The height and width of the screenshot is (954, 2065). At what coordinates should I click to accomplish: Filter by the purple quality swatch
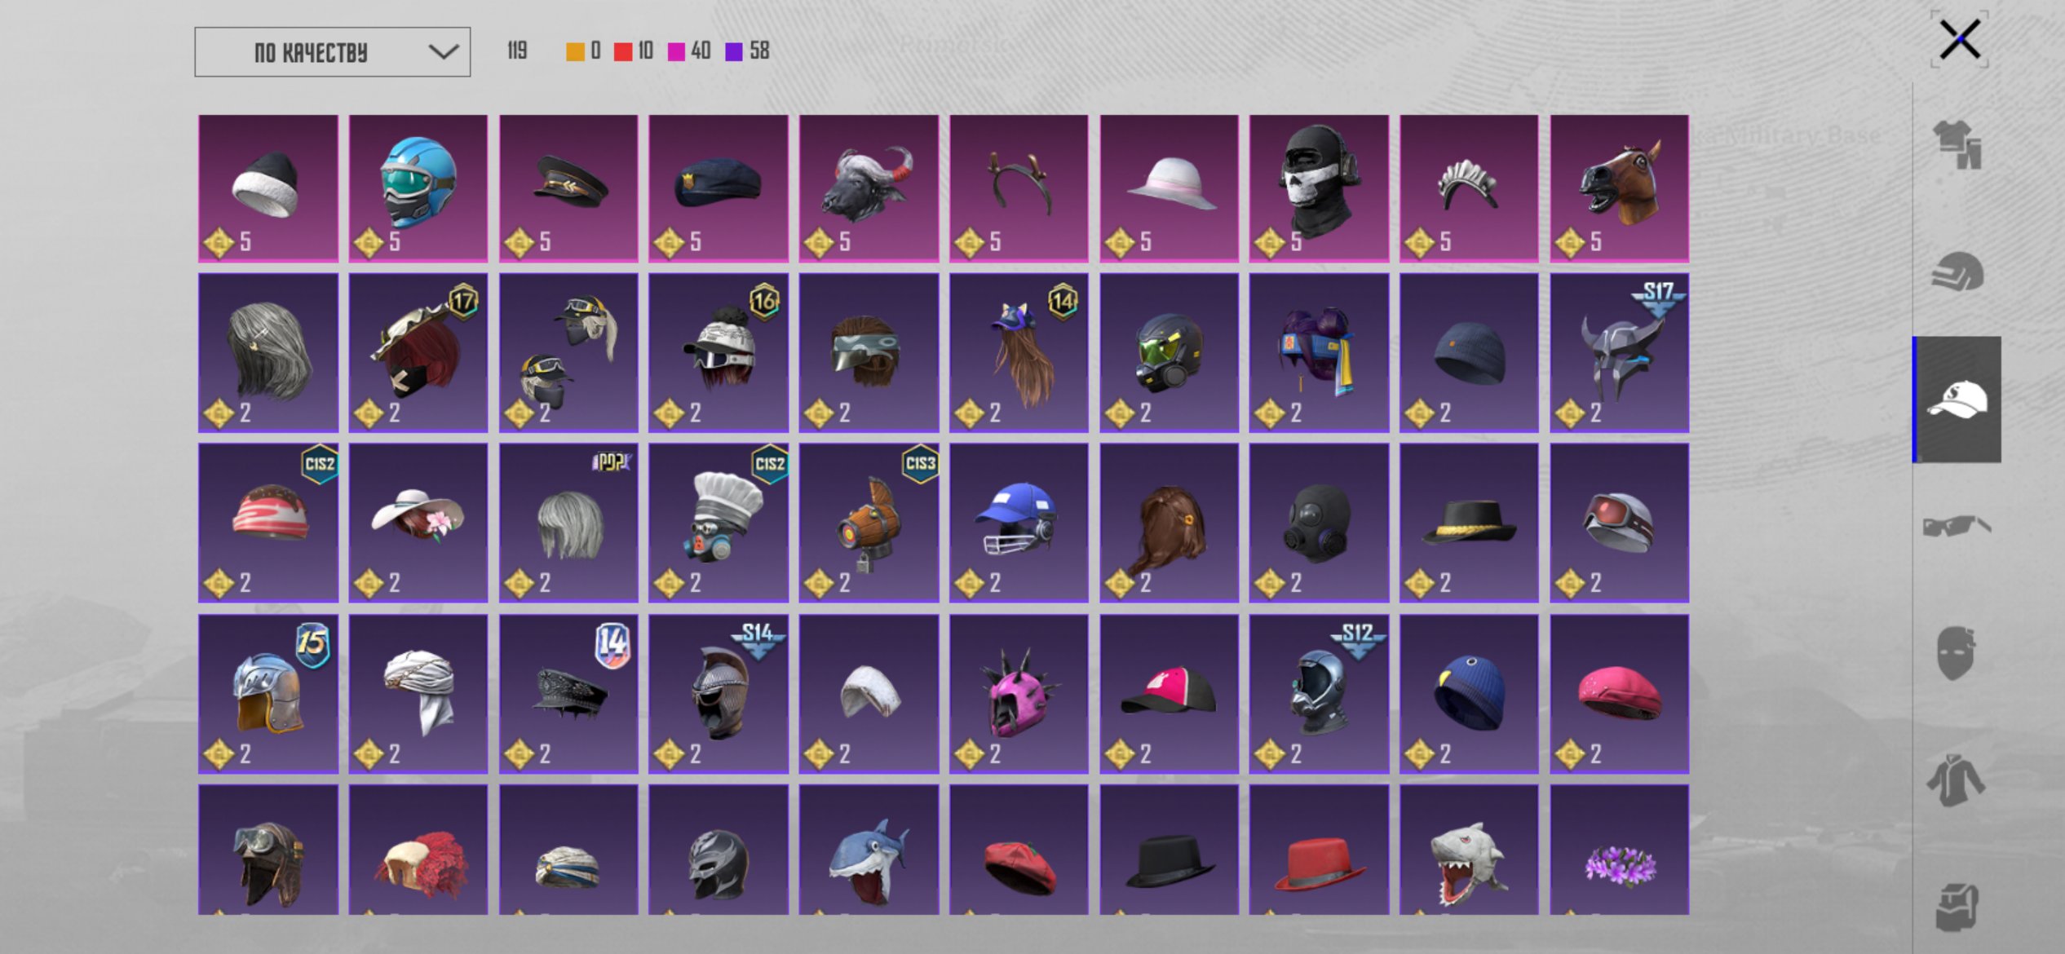point(734,51)
